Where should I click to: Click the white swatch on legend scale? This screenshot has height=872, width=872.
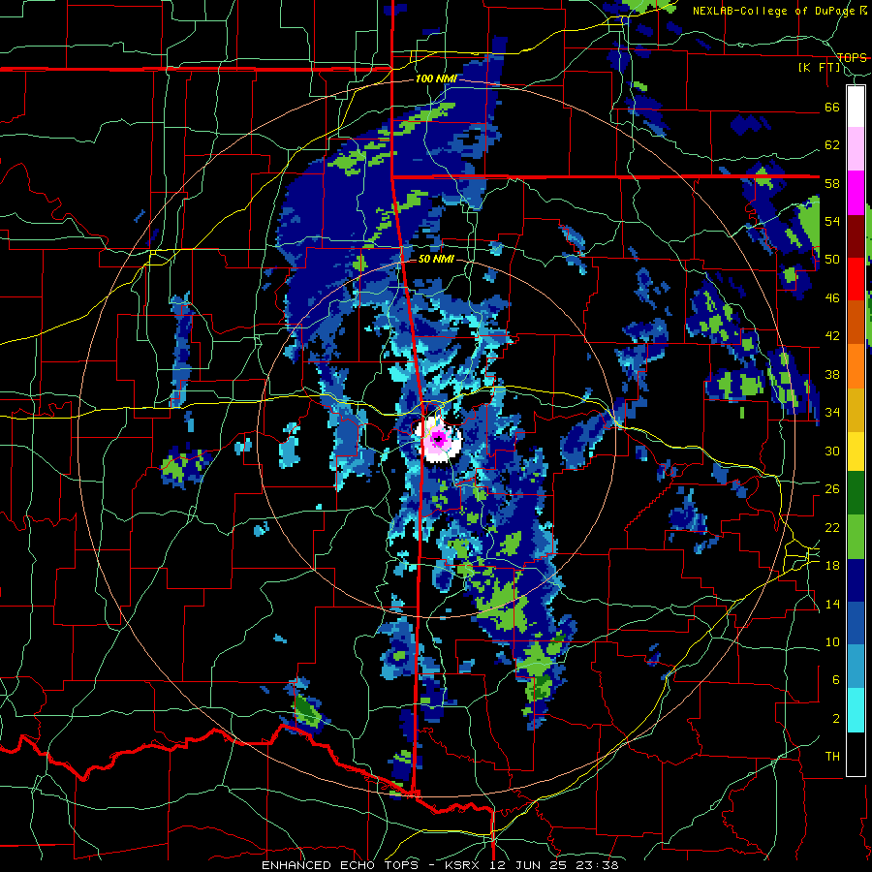[856, 107]
